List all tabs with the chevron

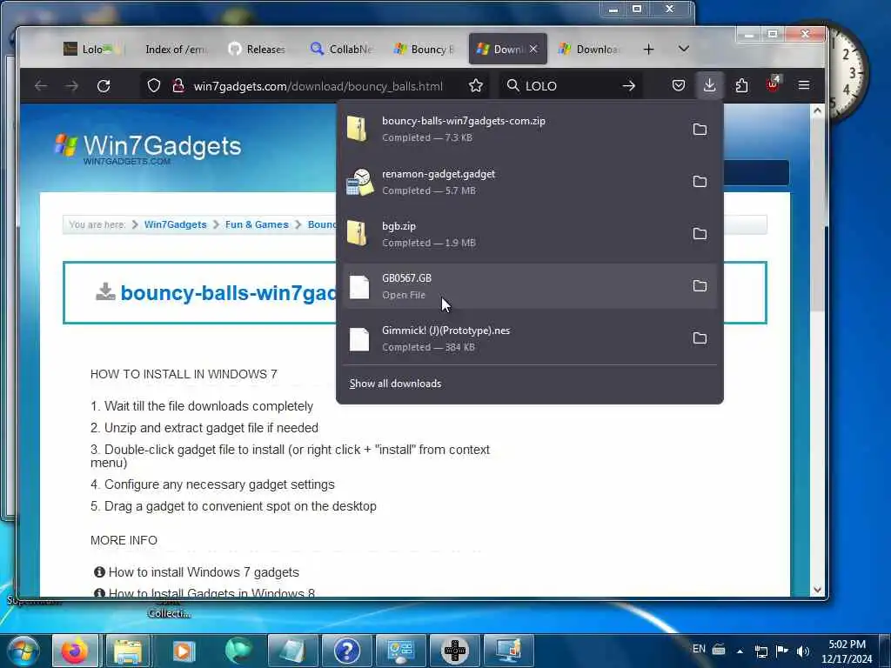684,49
